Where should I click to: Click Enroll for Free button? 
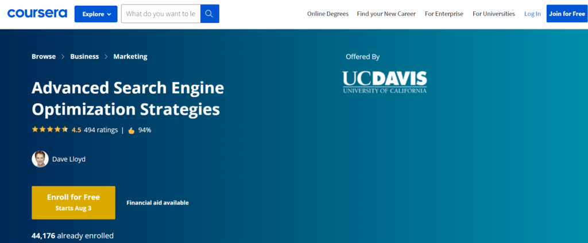(x=73, y=202)
